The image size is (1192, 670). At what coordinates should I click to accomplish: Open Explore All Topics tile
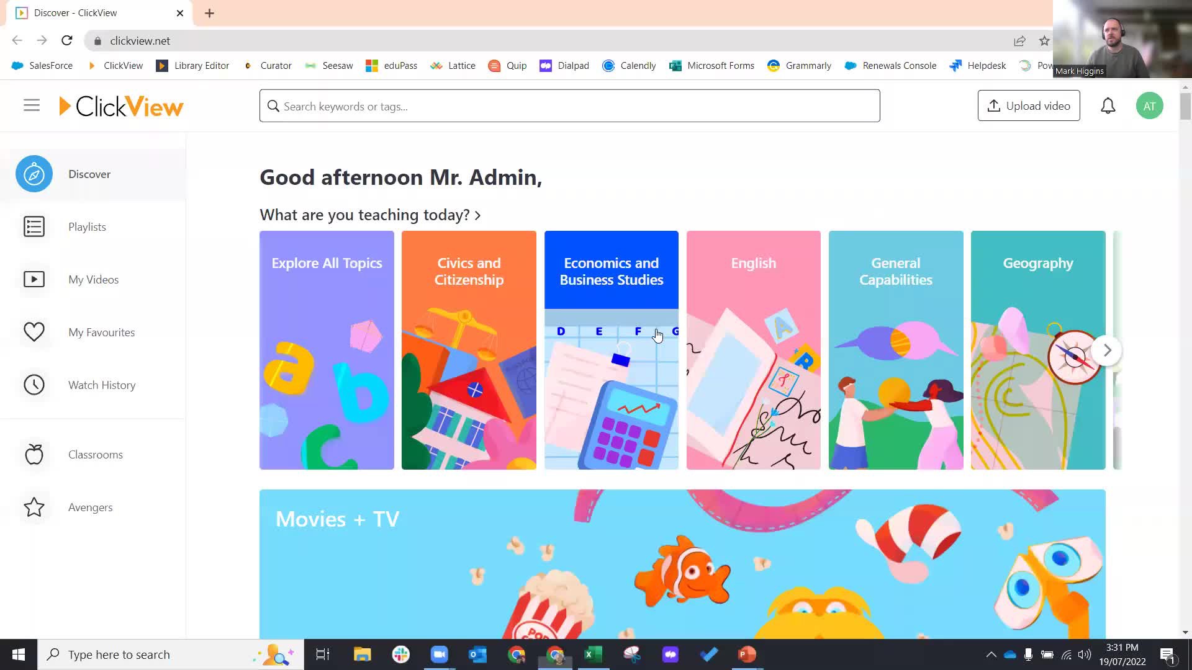pos(327,350)
